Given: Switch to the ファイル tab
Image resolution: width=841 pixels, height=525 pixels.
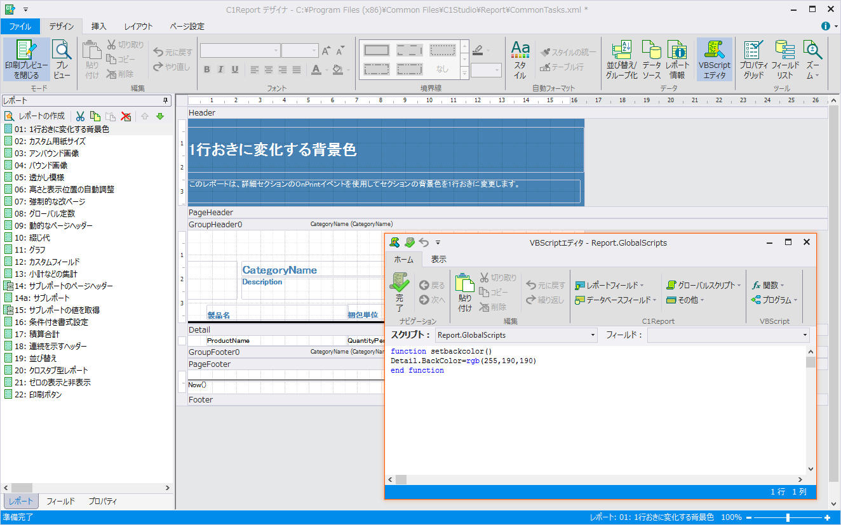Looking at the screenshot, I should (x=20, y=26).
